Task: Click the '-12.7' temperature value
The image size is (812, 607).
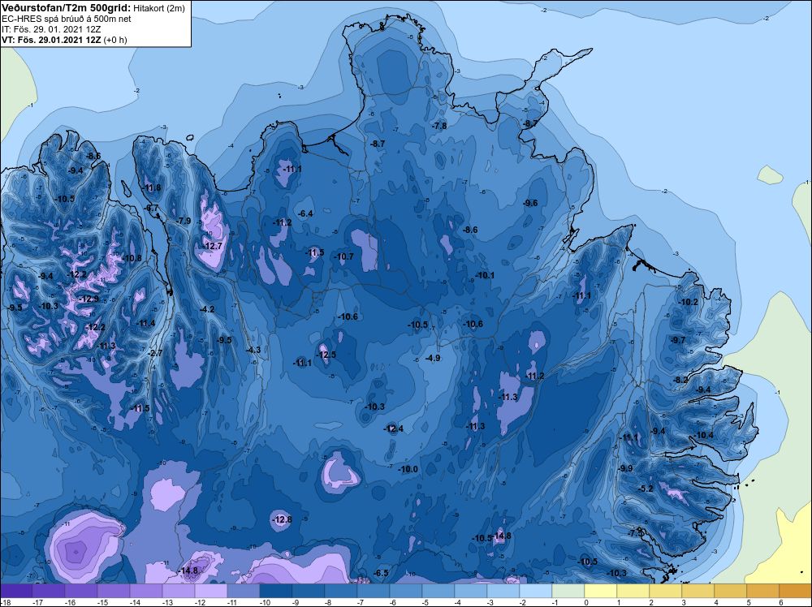Action: [213, 247]
